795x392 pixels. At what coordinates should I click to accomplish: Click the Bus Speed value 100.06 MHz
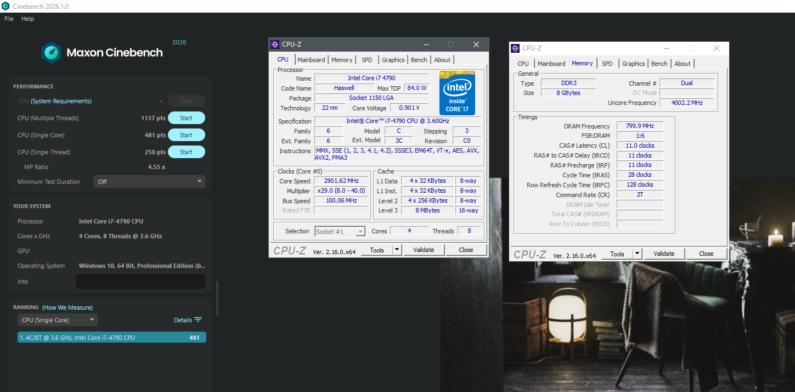tap(342, 201)
